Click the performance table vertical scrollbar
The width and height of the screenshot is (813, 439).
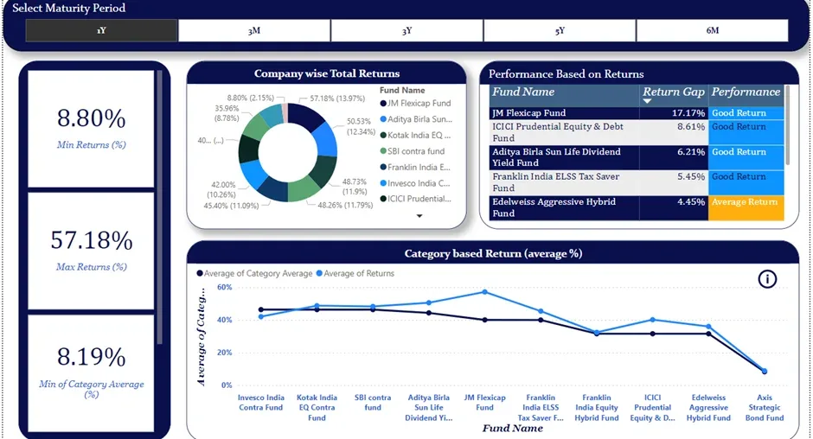[788, 125]
